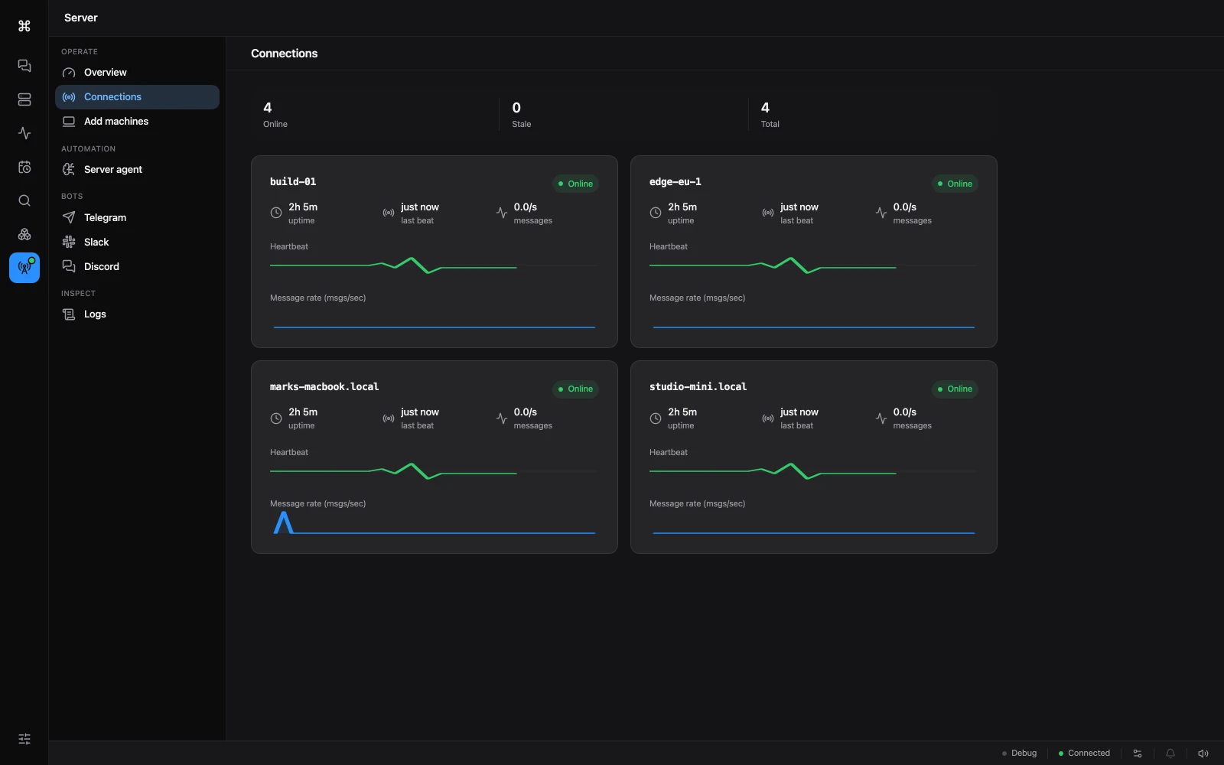Open Logs under Inspect
The height and width of the screenshot is (765, 1224).
click(x=137, y=314)
